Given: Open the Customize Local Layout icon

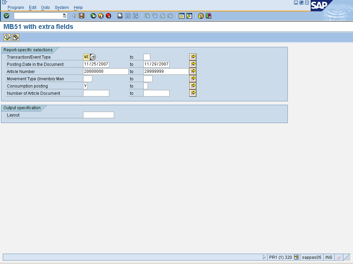Looking at the screenshot, I should tap(209, 16).
